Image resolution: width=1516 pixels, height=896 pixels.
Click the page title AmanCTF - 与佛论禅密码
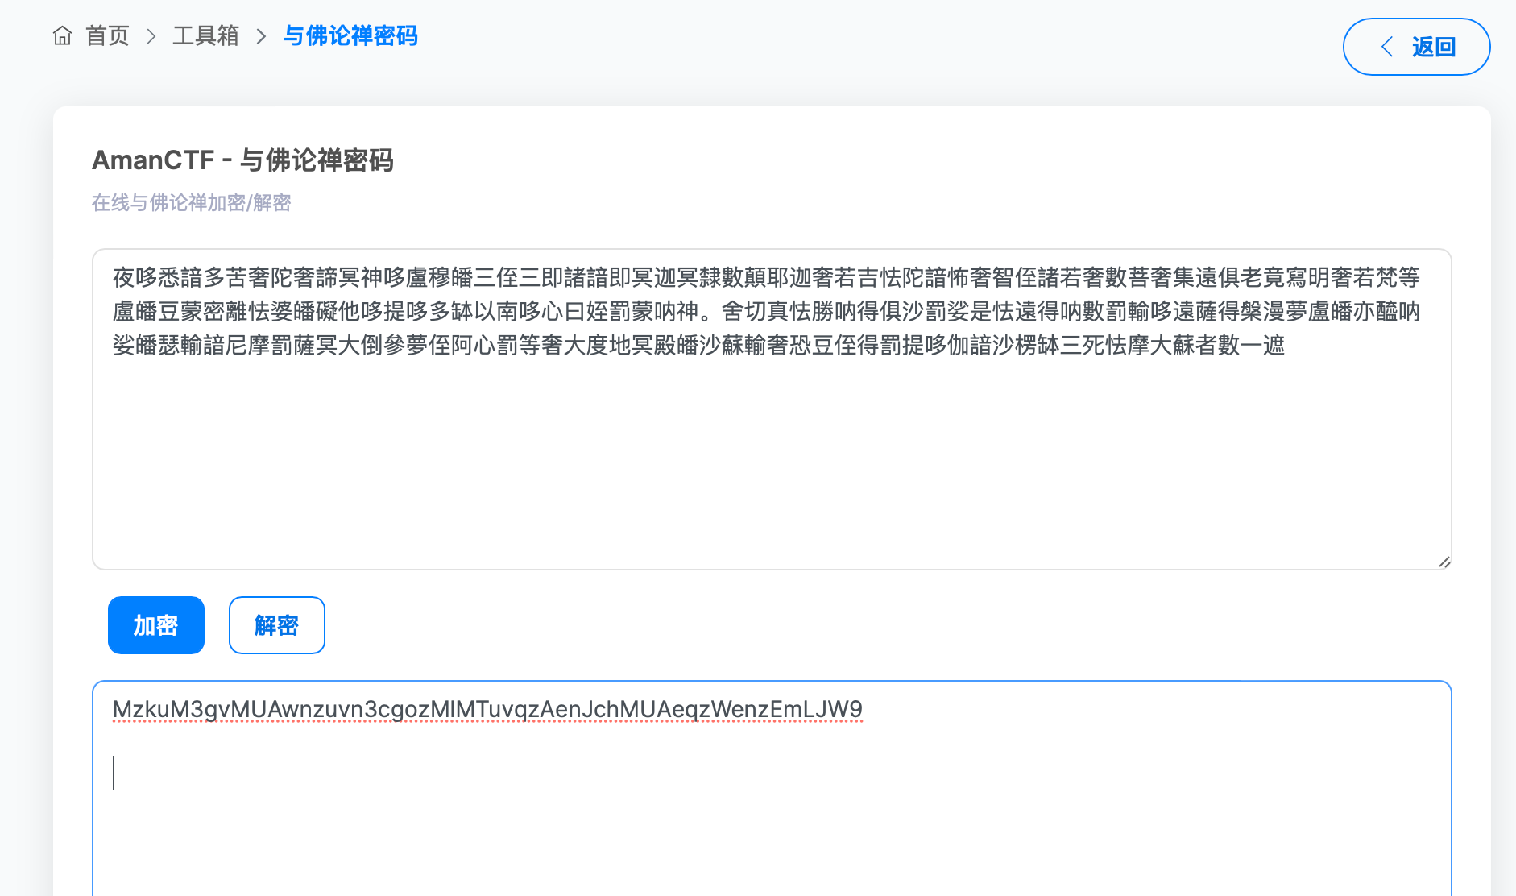point(244,160)
